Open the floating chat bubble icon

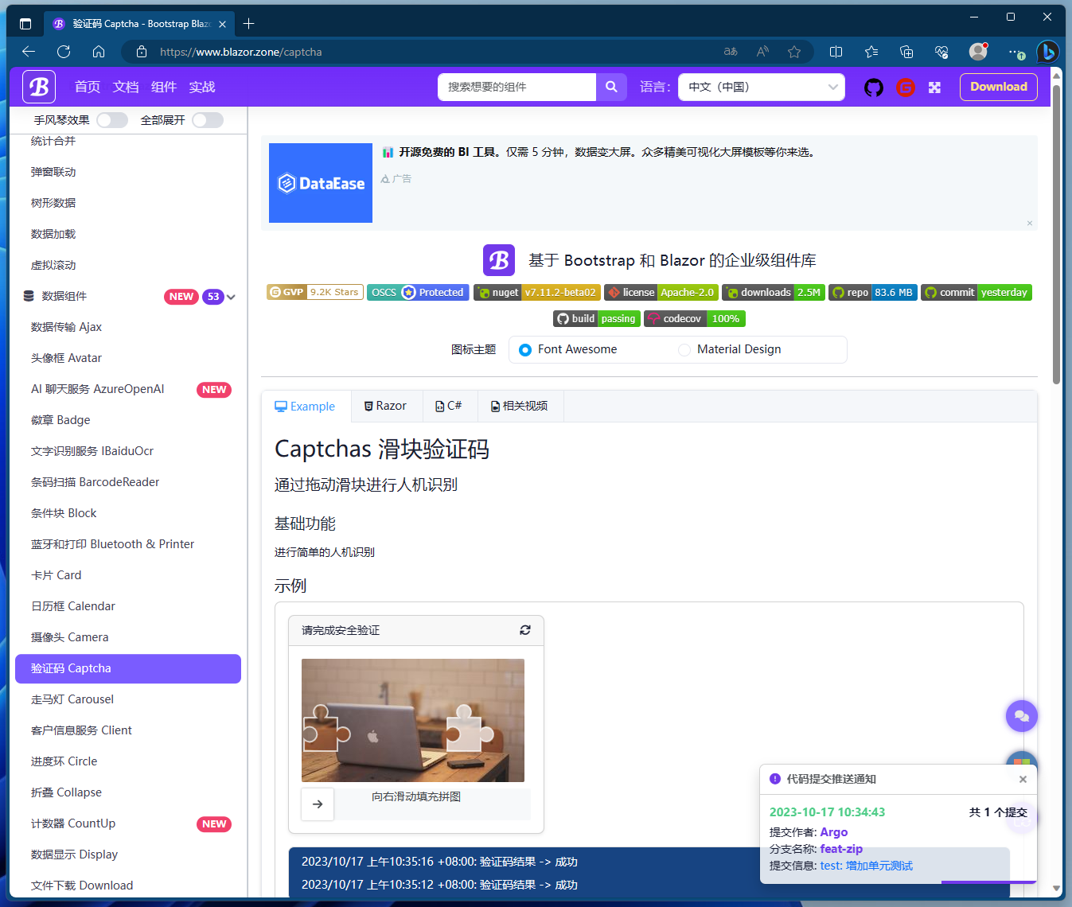point(1022,715)
